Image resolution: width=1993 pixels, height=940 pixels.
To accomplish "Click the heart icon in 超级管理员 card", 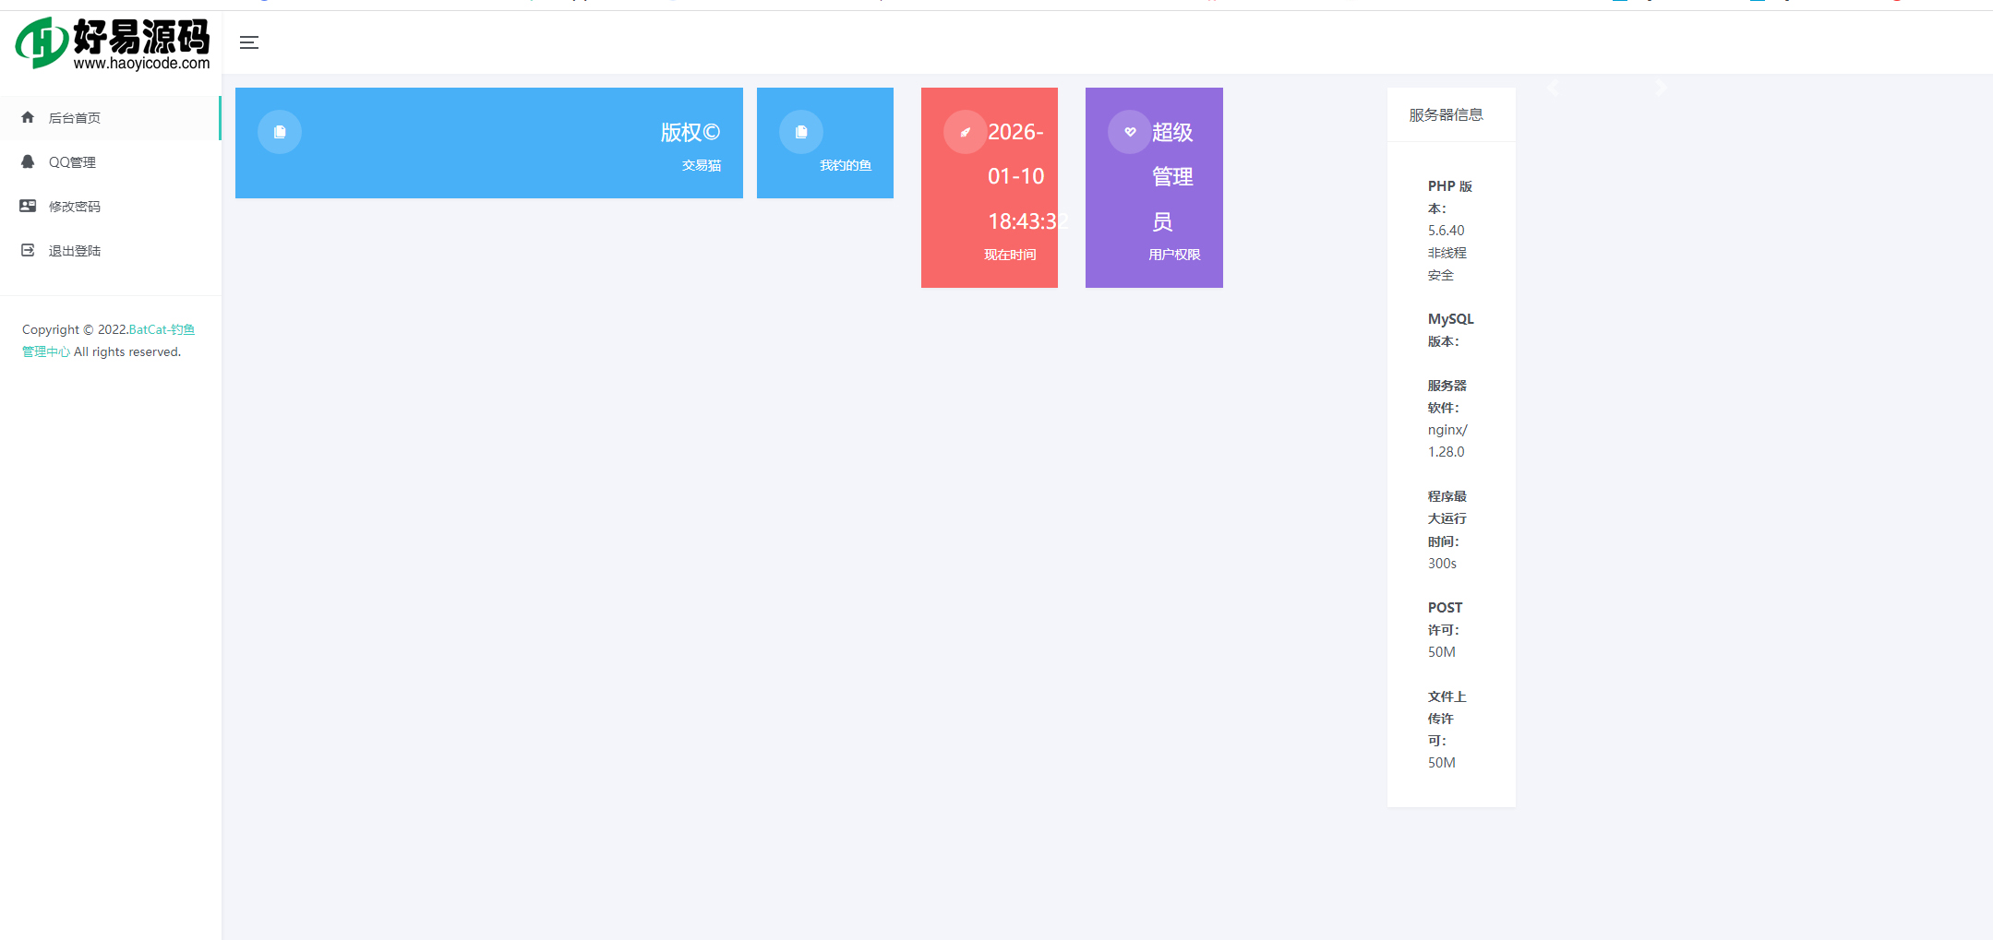I will coord(1130,132).
